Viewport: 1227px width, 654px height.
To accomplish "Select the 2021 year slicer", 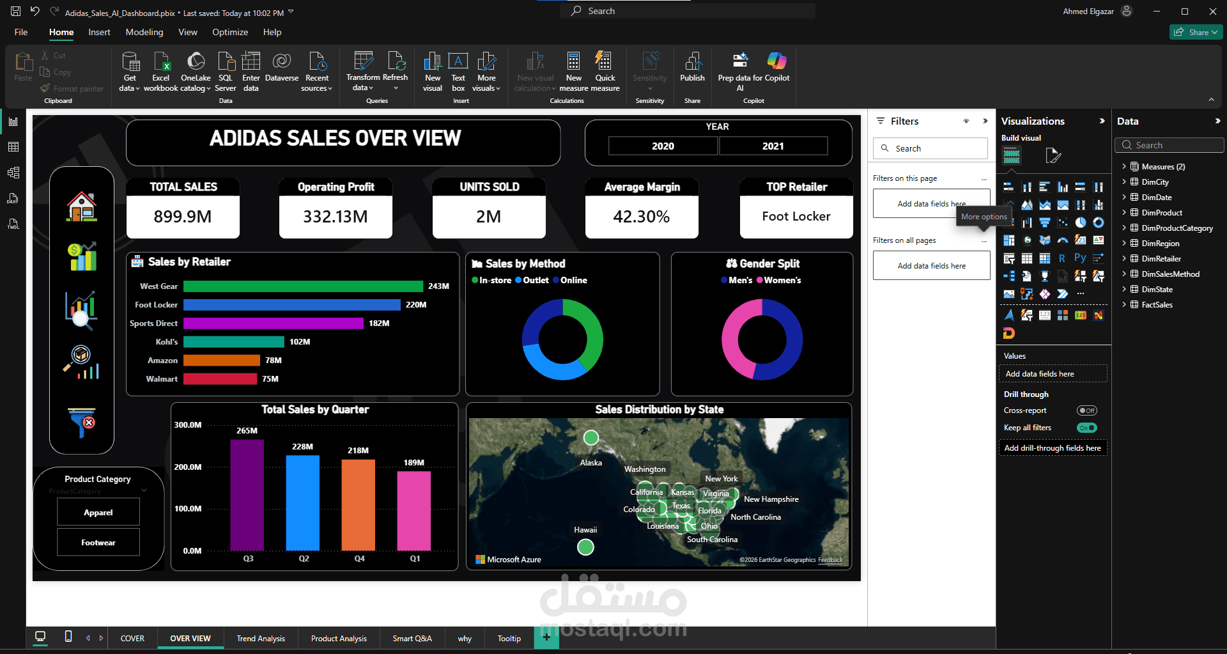I will point(773,146).
